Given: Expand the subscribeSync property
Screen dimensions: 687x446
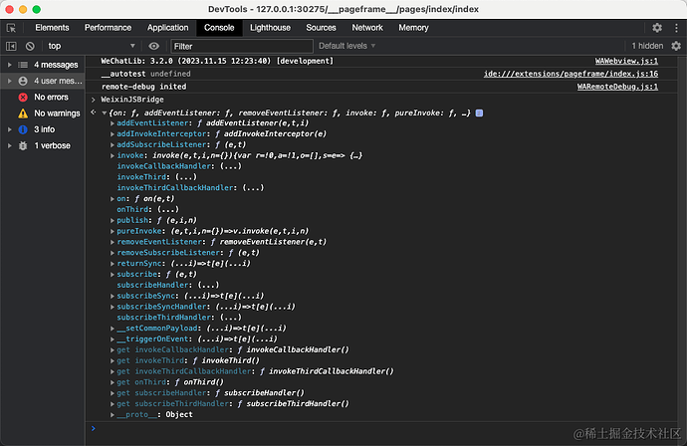Looking at the screenshot, I should (x=113, y=296).
